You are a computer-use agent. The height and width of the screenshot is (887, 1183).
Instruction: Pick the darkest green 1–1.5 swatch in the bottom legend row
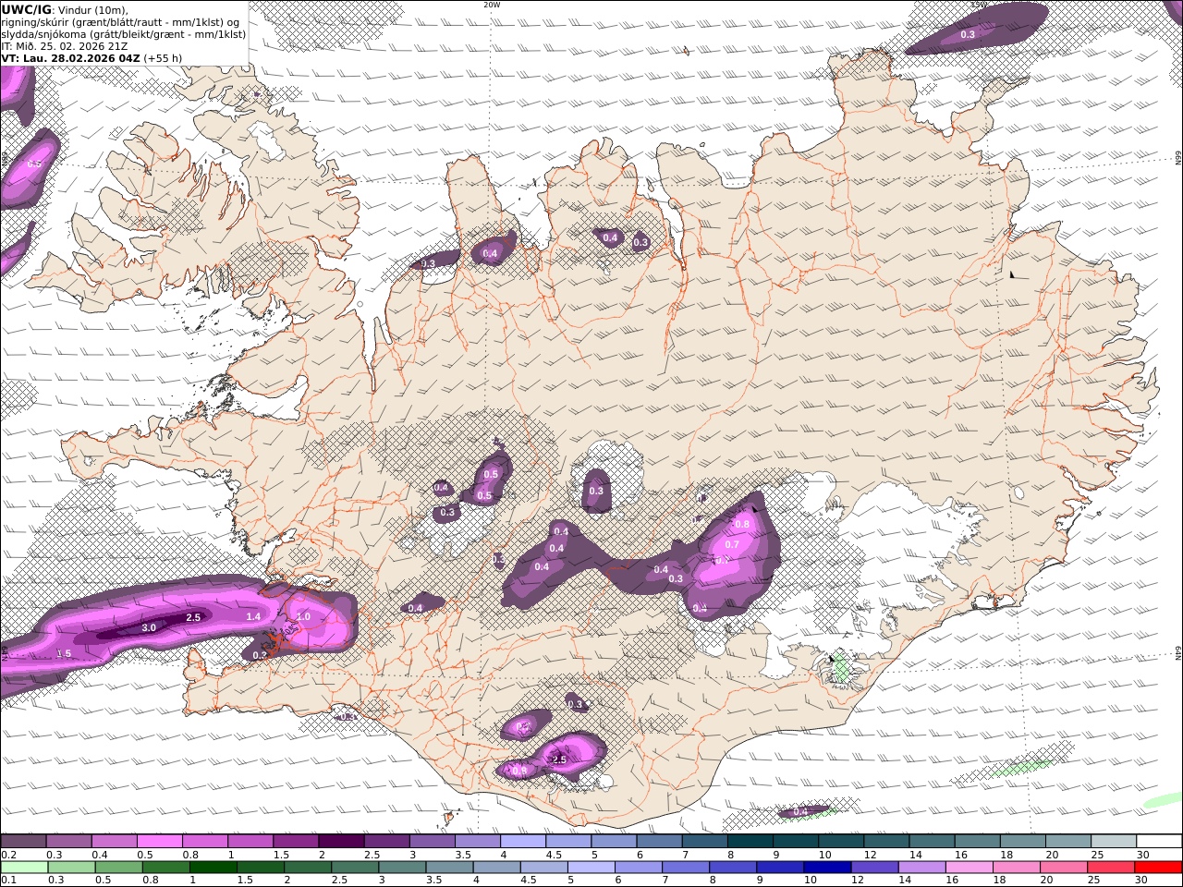(x=213, y=868)
